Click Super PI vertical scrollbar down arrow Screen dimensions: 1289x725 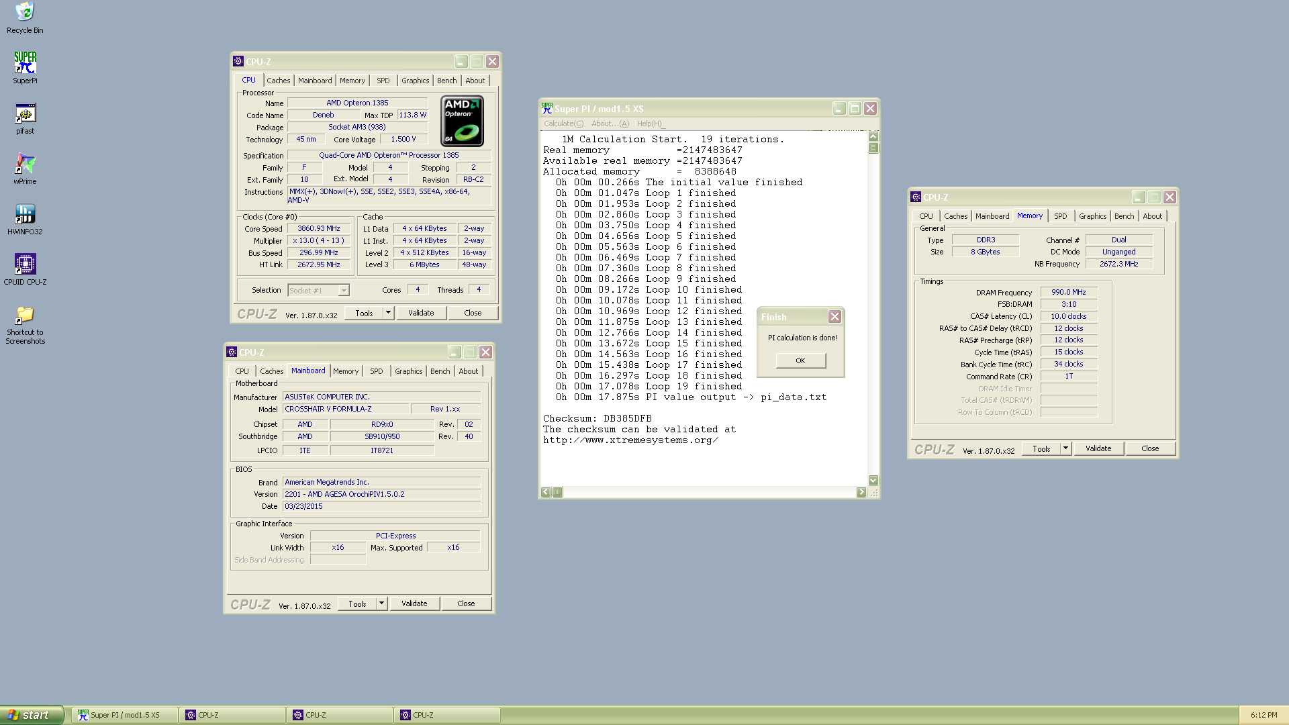(x=873, y=480)
